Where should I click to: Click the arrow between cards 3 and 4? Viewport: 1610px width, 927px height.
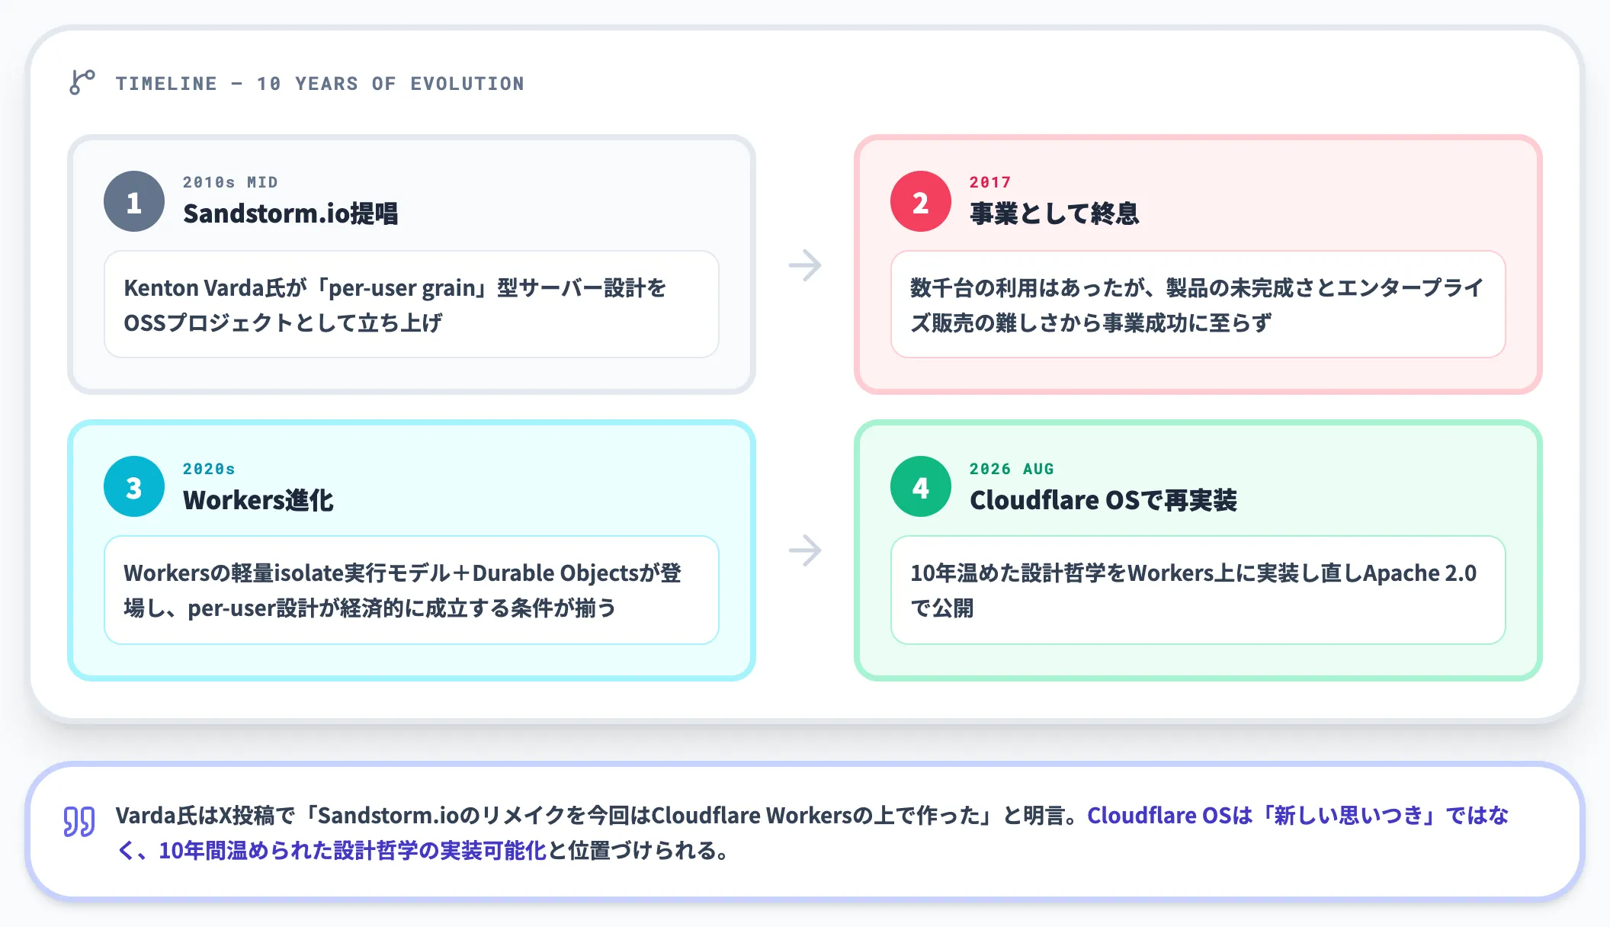tap(805, 550)
